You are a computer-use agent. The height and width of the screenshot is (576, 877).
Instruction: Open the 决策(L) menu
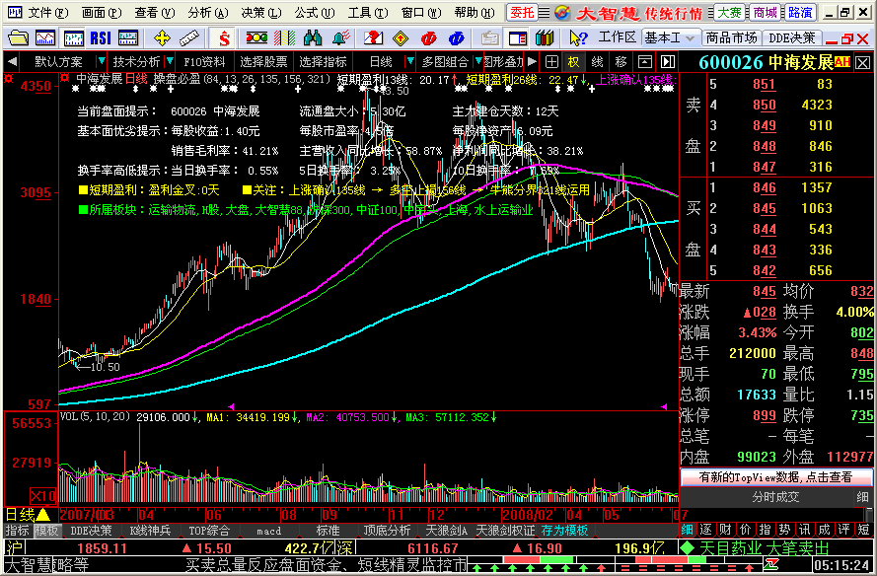pyautogui.click(x=261, y=12)
